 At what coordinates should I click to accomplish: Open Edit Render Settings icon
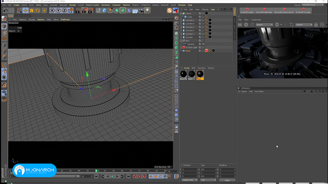point(91,11)
